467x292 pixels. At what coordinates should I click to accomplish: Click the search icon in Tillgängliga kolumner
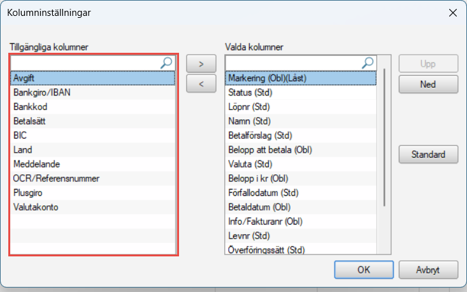(x=166, y=63)
